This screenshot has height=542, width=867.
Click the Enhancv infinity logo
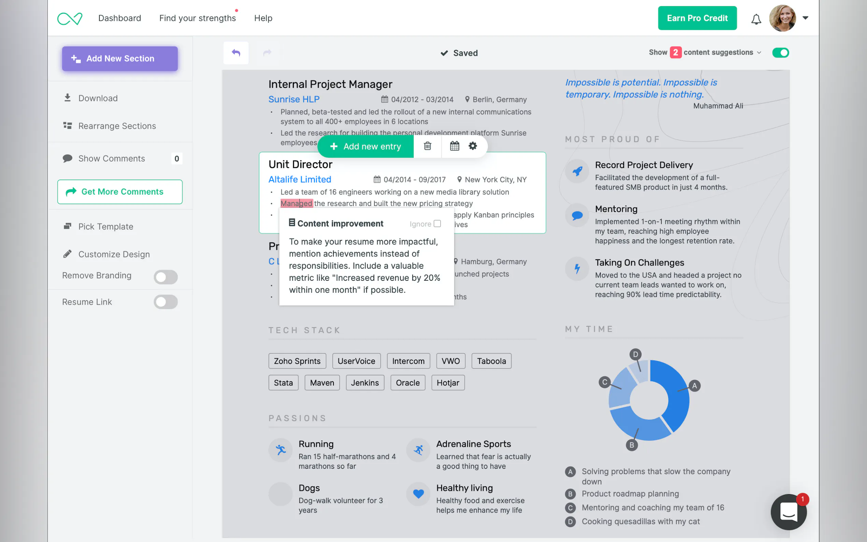coord(70,18)
